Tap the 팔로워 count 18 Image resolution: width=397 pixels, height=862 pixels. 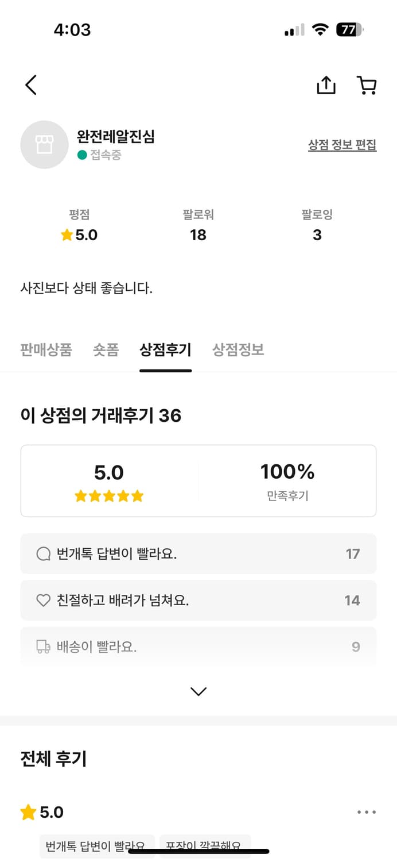pos(198,234)
